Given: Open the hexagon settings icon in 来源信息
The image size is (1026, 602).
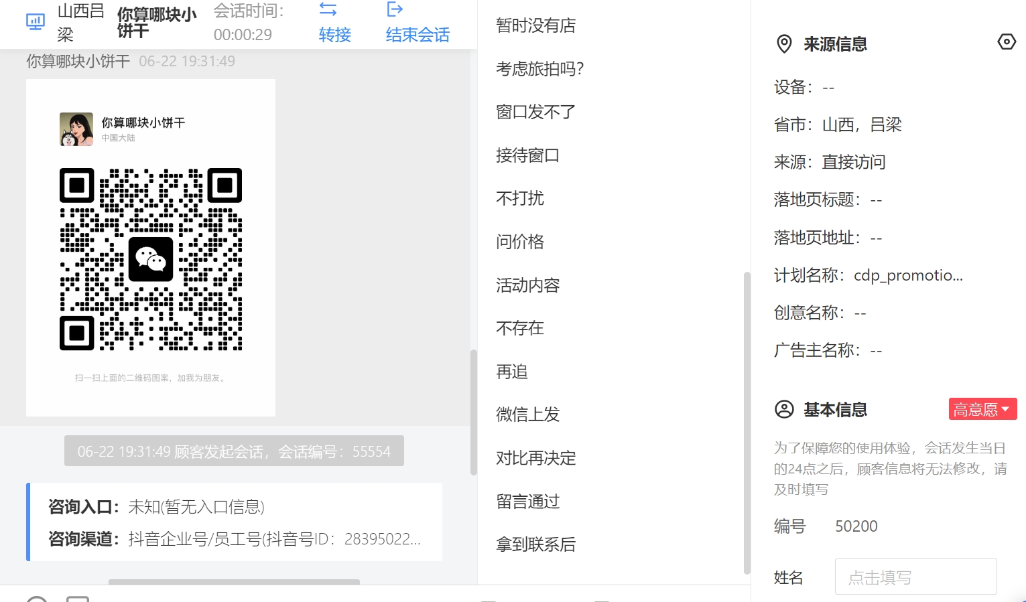Looking at the screenshot, I should point(1007,42).
